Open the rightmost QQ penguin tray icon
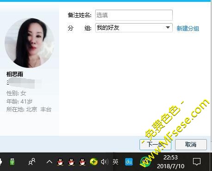Viewport: 212px width, 171px height. click(83, 162)
